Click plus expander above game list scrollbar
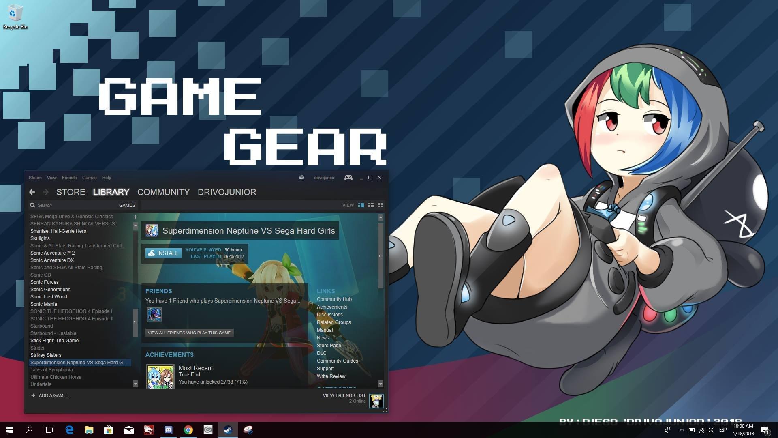The height and width of the screenshot is (438, 778). click(135, 217)
